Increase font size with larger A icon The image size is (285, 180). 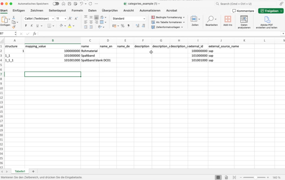coord(70,18)
